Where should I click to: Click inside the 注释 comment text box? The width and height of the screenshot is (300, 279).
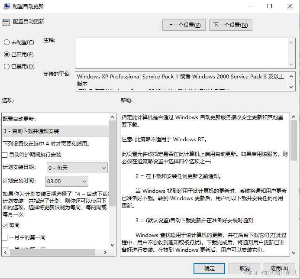tap(181, 53)
